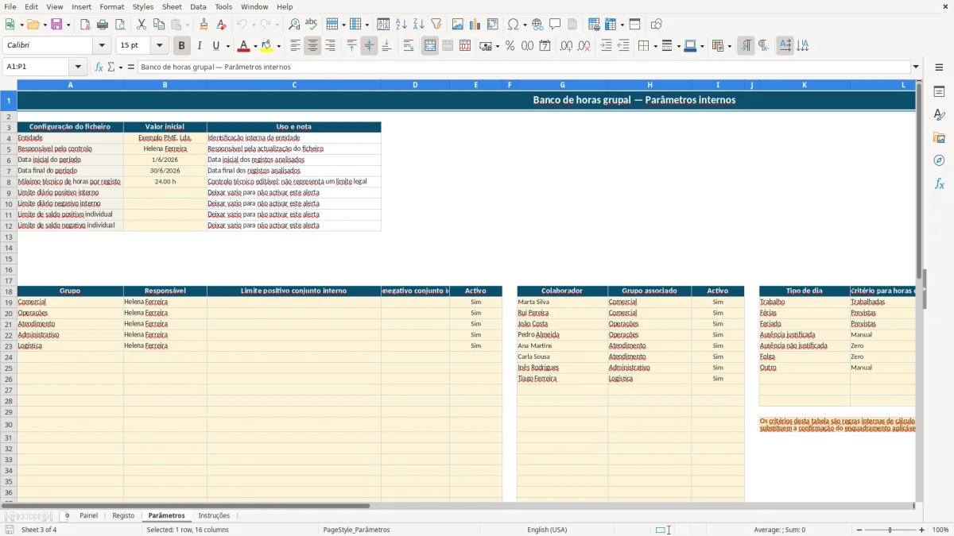The width and height of the screenshot is (954, 536).
Task: Sort descending
Action: 418,25
